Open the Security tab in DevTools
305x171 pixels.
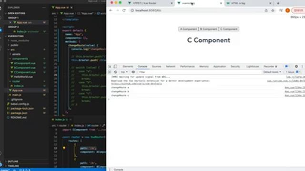(x=235, y=66)
